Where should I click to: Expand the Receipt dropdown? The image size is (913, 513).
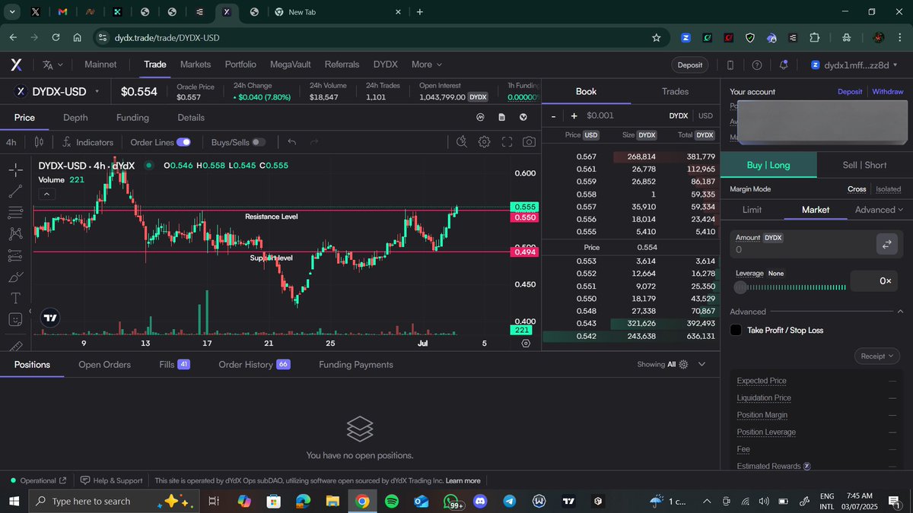click(878, 356)
